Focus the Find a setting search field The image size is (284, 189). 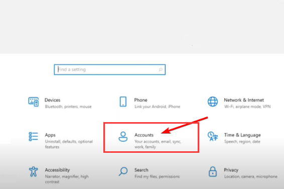coord(110,69)
